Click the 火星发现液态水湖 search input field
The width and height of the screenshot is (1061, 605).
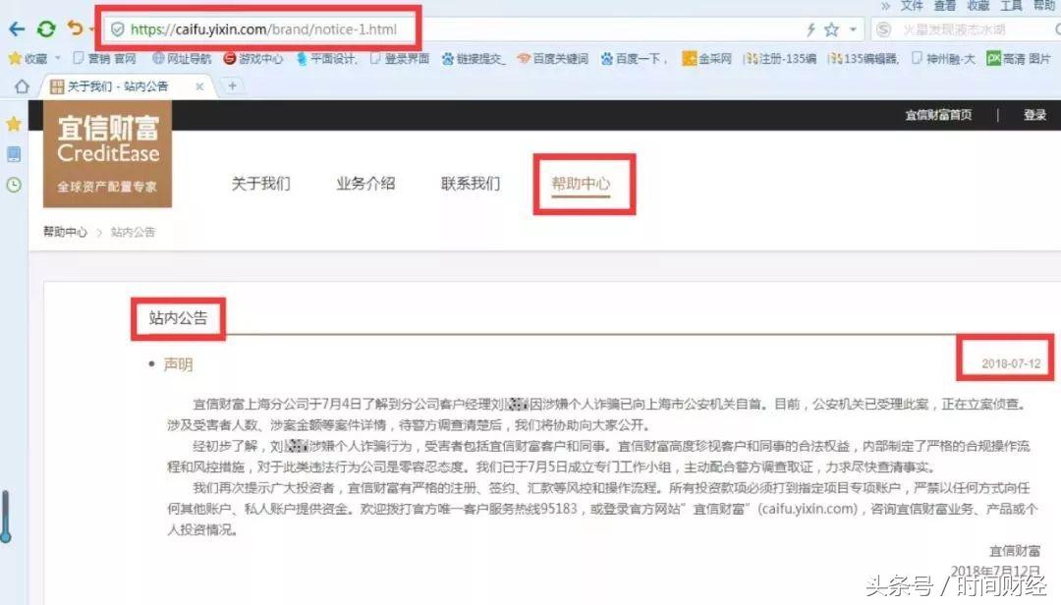pos(958,28)
